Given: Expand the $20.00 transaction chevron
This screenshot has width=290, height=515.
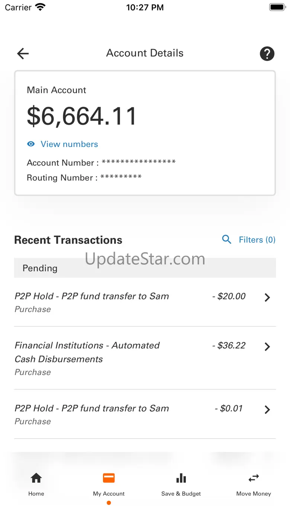Looking at the screenshot, I should [267, 297].
